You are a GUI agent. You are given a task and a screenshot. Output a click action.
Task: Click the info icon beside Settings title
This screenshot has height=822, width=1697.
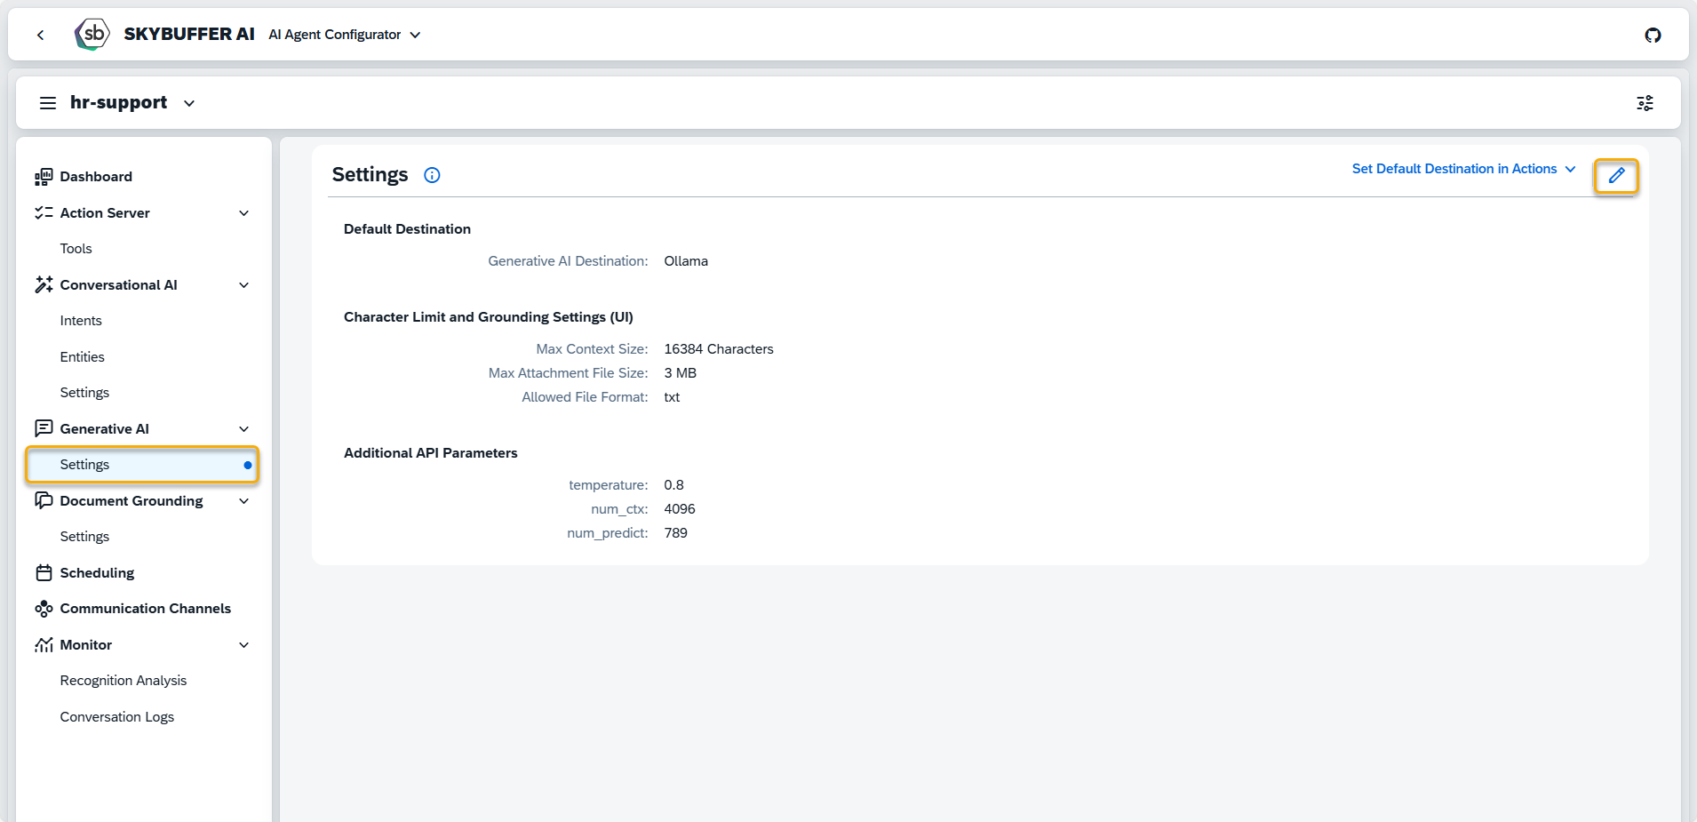(x=432, y=175)
